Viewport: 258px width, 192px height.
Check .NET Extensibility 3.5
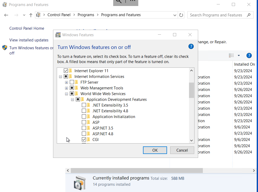coord(84,105)
